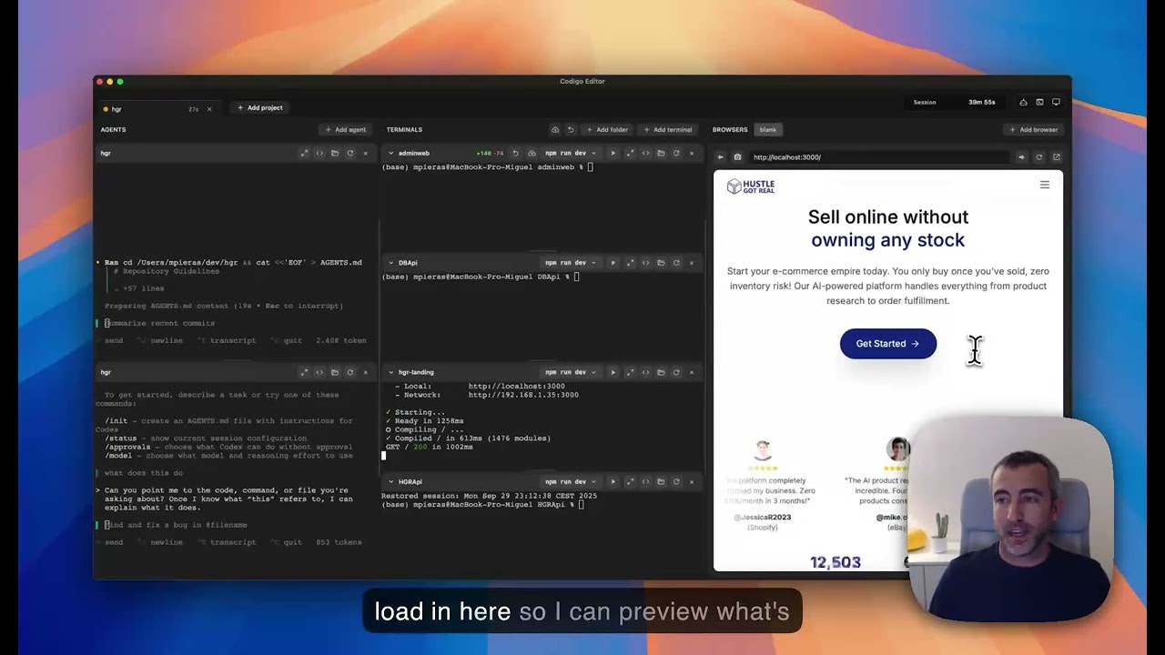Click Add project button
Screen dimensions: 1165x655
click(260, 107)
